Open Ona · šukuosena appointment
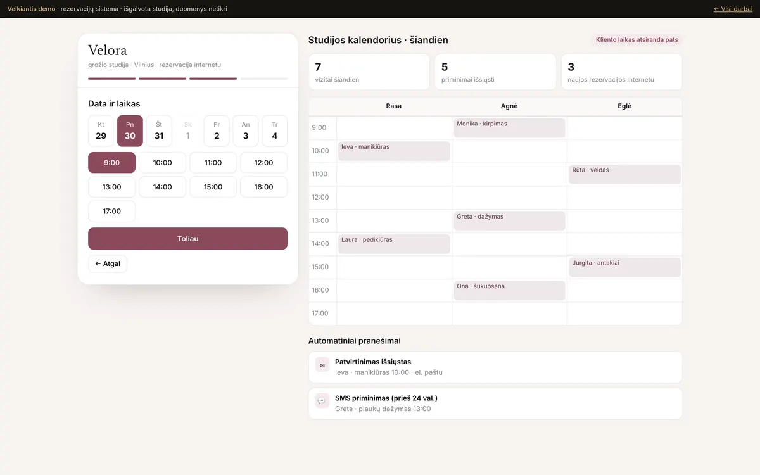The height and width of the screenshot is (475, 760). [509, 291]
